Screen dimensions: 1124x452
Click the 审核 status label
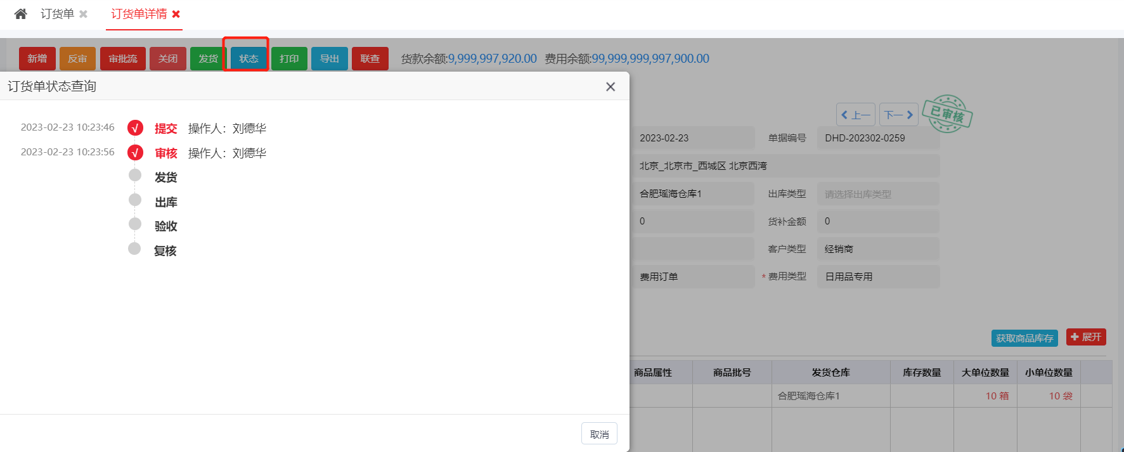tap(166, 153)
